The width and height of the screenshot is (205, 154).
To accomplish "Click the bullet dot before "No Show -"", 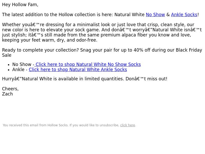I will pos(9,65).
